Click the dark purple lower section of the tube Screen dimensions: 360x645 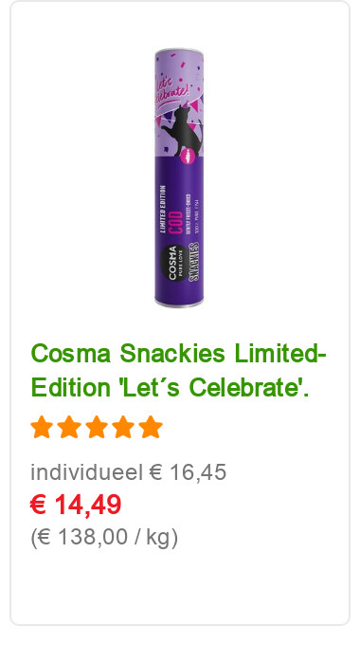click(x=179, y=230)
